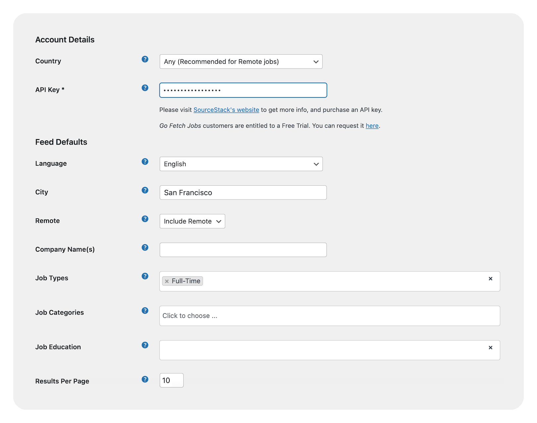Image resolution: width=537 pixels, height=423 pixels.
Task: Click inside the API Key field
Action: coord(243,90)
